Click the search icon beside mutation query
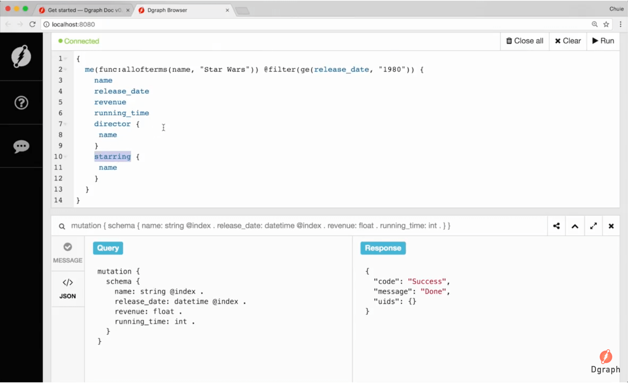The image size is (628, 383). (62, 226)
